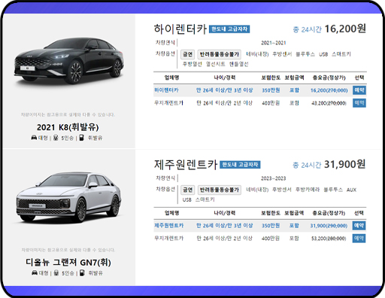385x298 pixels.
Task: Click 무지개렌트카 name in the K8 table
Action: (x=168, y=103)
